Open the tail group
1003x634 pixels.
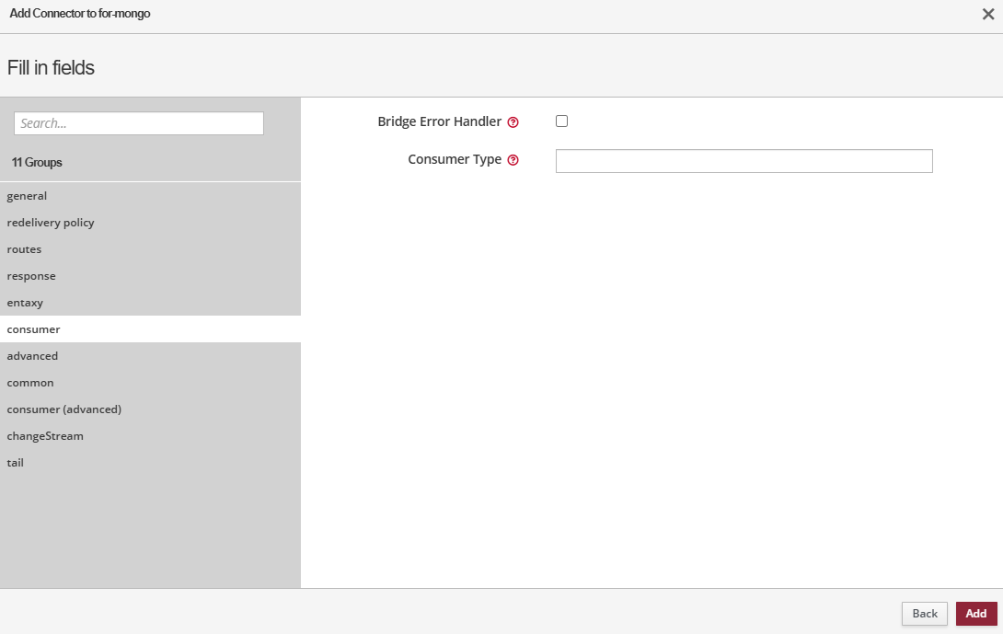16,463
